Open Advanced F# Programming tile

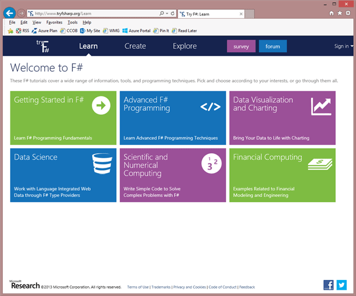pos(173,118)
